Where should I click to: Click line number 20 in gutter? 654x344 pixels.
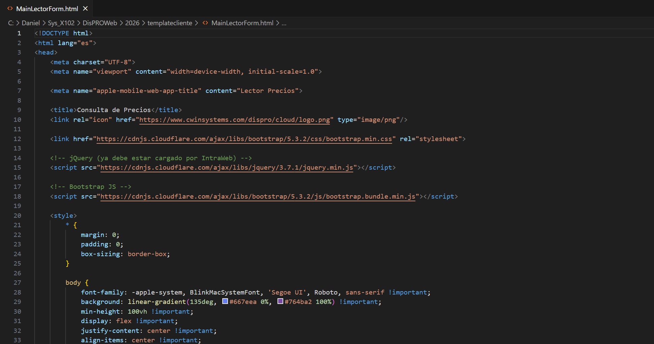[17, 216]
